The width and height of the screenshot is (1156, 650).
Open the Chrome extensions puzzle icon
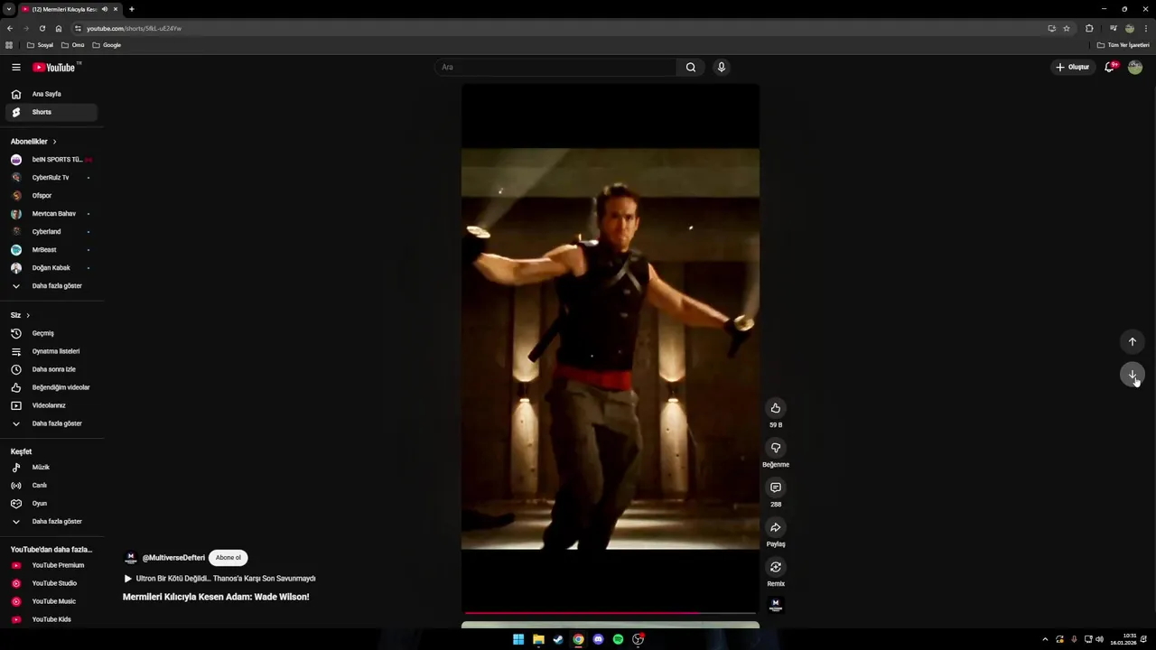(x=1089, y=28)
